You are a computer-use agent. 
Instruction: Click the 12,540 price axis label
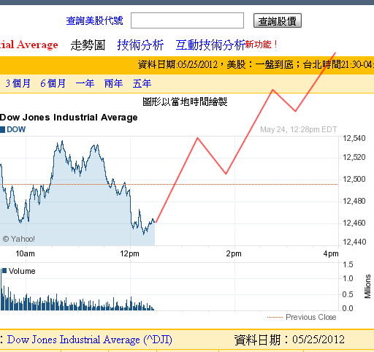click(x=354, y=139)
